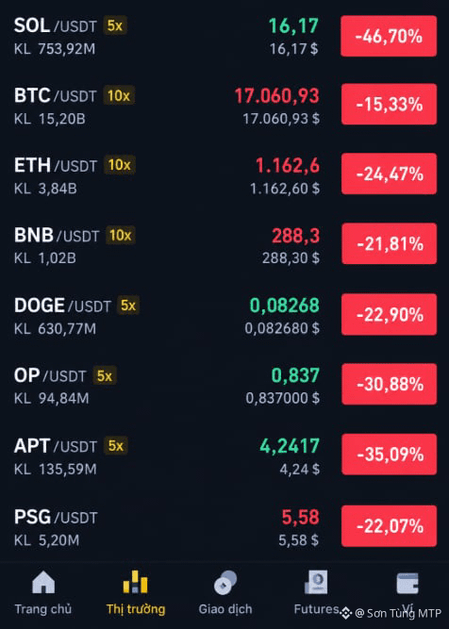
Task: Open the Giao dịch trade icon
Action: tap(225, 583)
